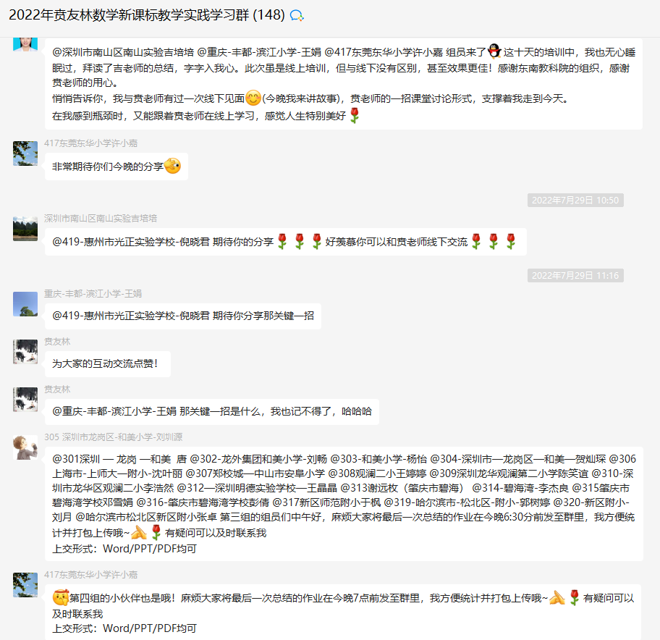
Task: Click the chat bubble icon beside group title
Action: point(297,16)
